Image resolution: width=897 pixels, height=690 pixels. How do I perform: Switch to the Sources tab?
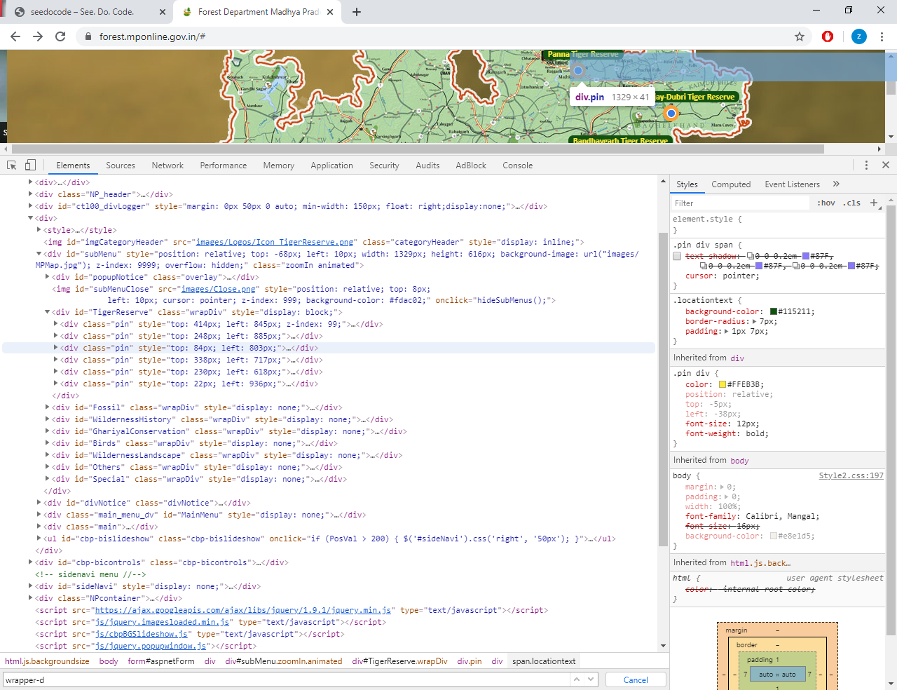pyautogui.click(x=121, y=165)
